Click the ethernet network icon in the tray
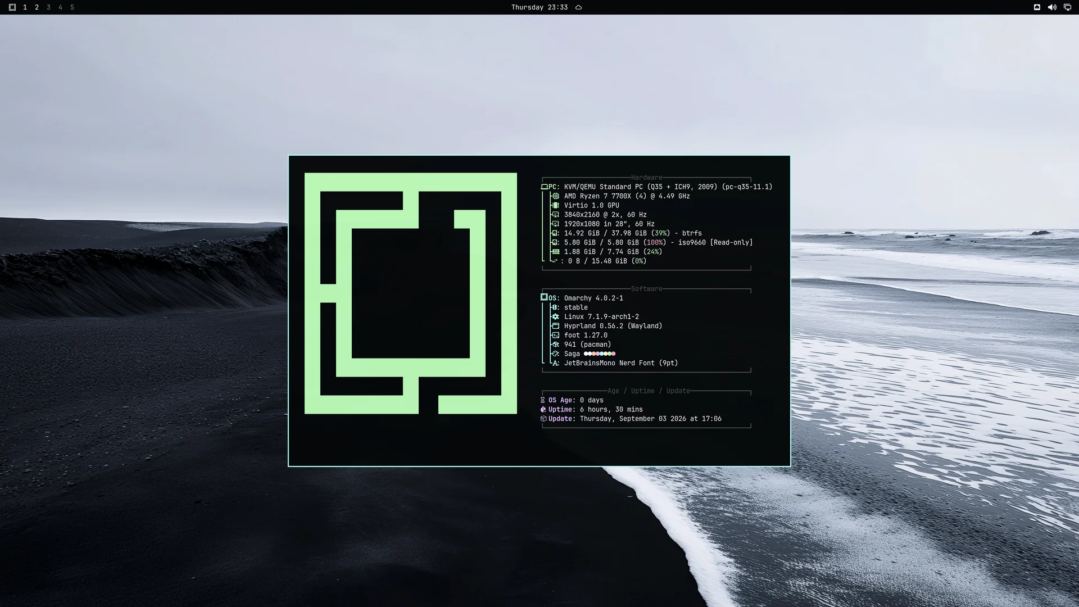This screenshot has width=1079, height=607. 1037,7
